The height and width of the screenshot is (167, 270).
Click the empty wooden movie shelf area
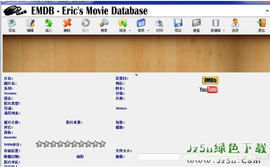click(136, 54)
